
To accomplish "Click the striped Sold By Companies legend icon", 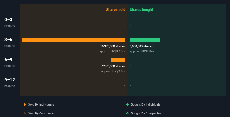I will click(25, 113).
